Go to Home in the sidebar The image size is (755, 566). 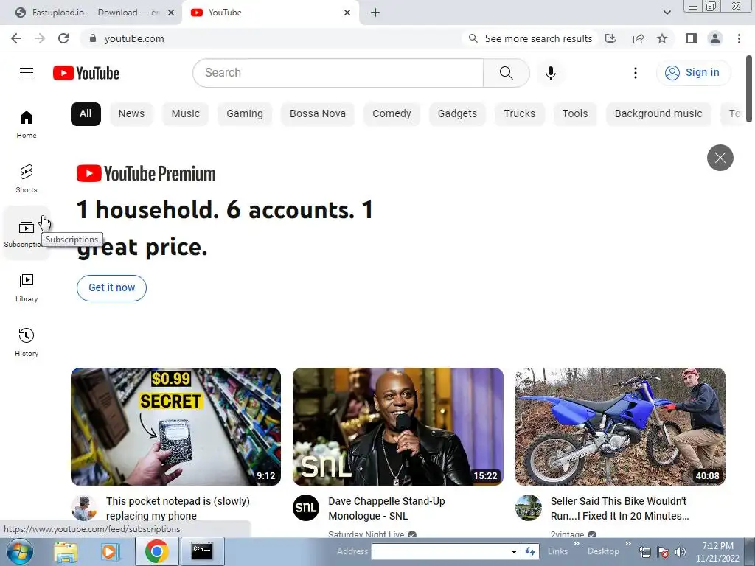(x=27, y=124)
